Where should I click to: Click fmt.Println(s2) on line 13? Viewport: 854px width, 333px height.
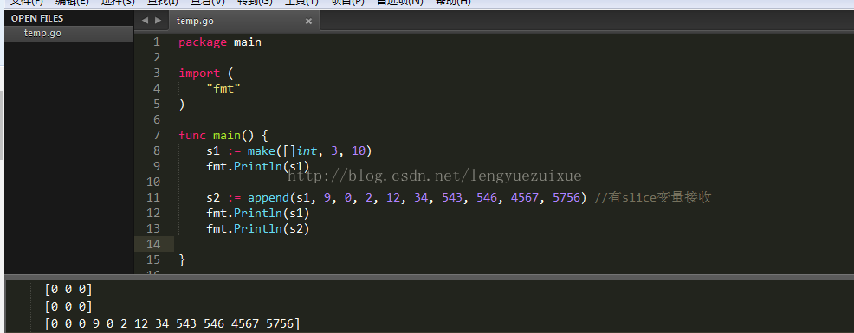tap(257, 229)
